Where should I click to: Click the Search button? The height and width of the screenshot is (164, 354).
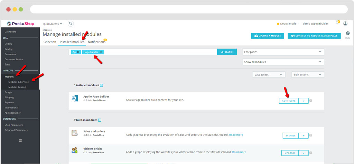227,52
